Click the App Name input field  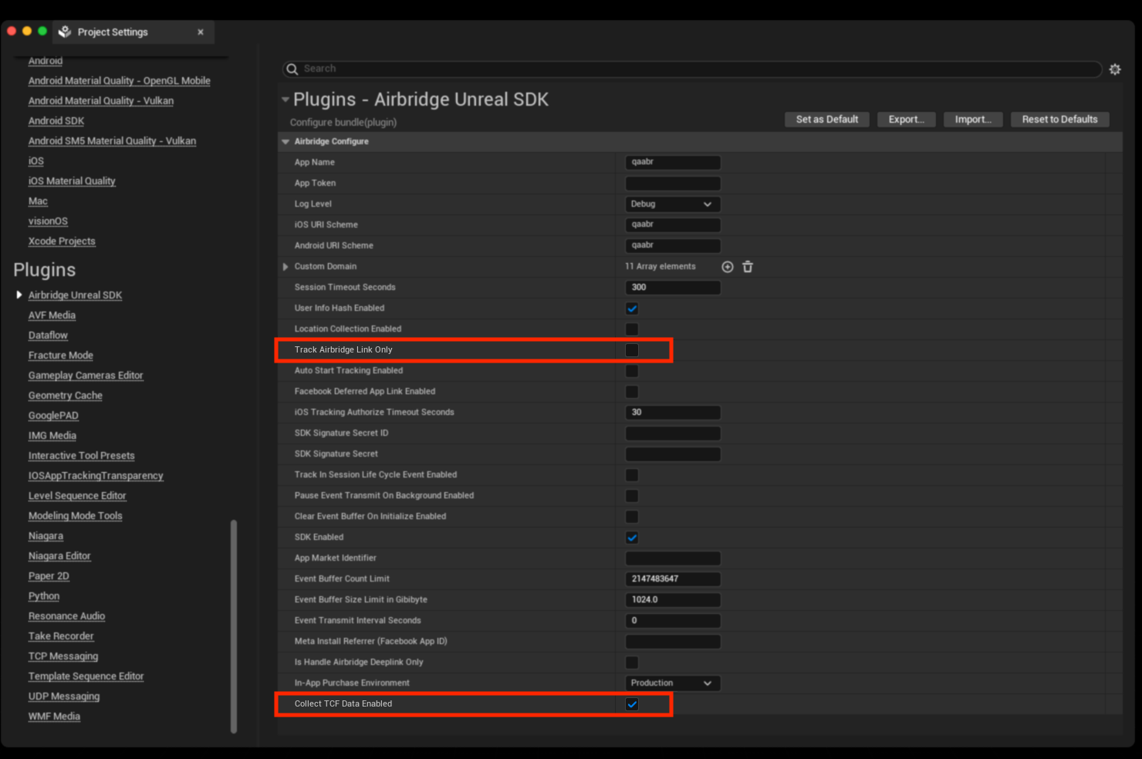673,163
